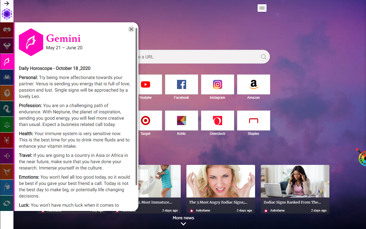This screenshot has width=366, height=229.
Task: Open the hamburger menu
Action: pos(262,8)
